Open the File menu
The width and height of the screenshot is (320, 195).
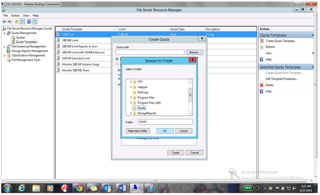point(5,16)
